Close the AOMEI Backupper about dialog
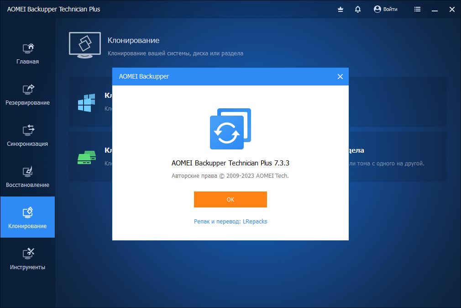 point(340,77)
